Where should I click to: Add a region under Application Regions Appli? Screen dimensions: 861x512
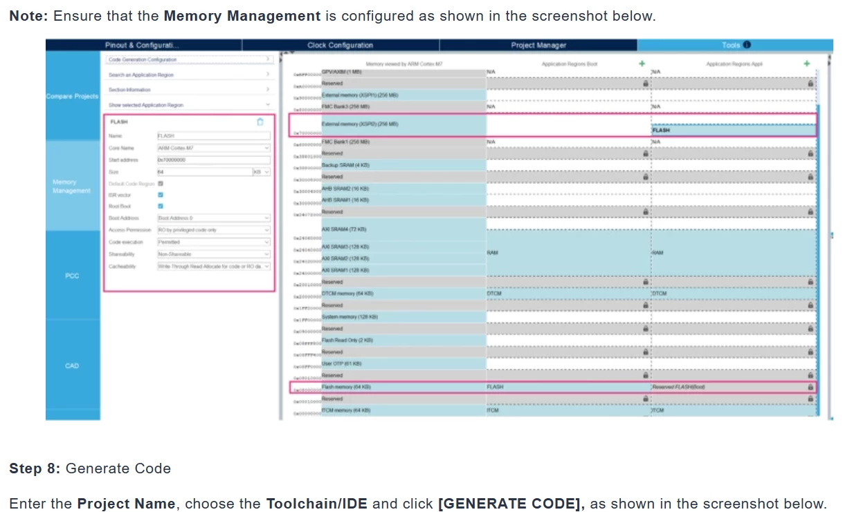coord(807,64)
